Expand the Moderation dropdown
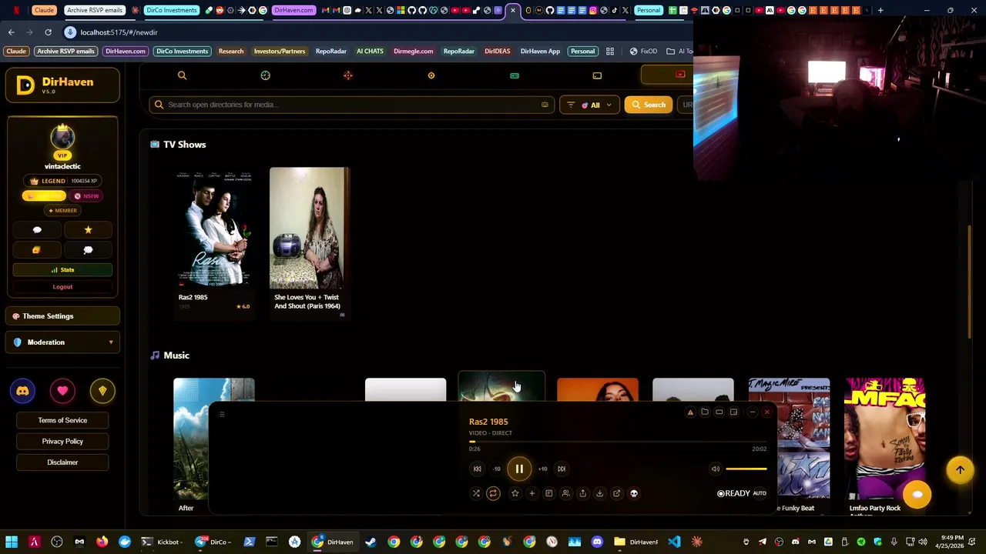This screenshot has height=554, width=986. click(x=62, y=342)
